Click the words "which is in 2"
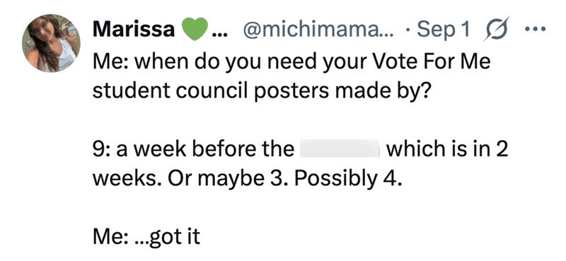This screenshot has height=261, width=566. click(x=447, y=149)
